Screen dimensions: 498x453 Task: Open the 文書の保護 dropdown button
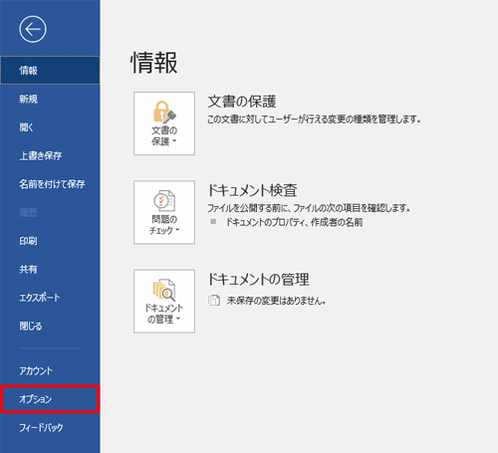[164, 123]
